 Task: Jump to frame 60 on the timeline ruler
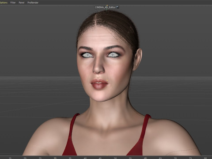pyautogui.click(x=145, y=158)
